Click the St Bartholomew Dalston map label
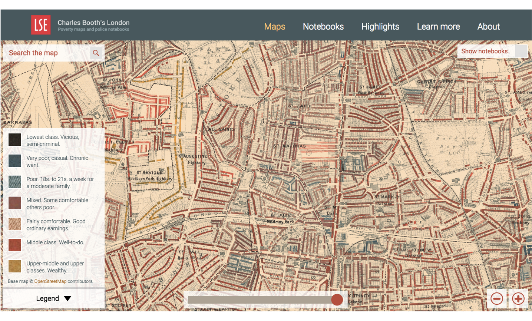The height and width of the screenshot is (321, 532). click(413, 253)
